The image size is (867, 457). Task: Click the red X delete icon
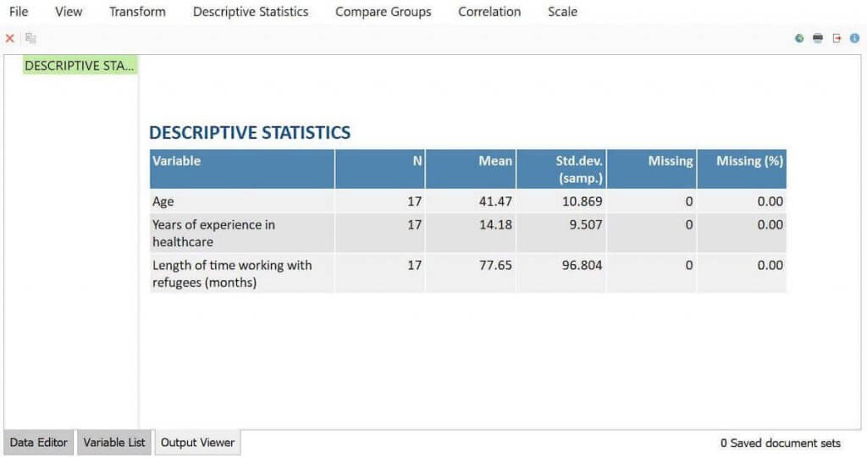point(10,38)
